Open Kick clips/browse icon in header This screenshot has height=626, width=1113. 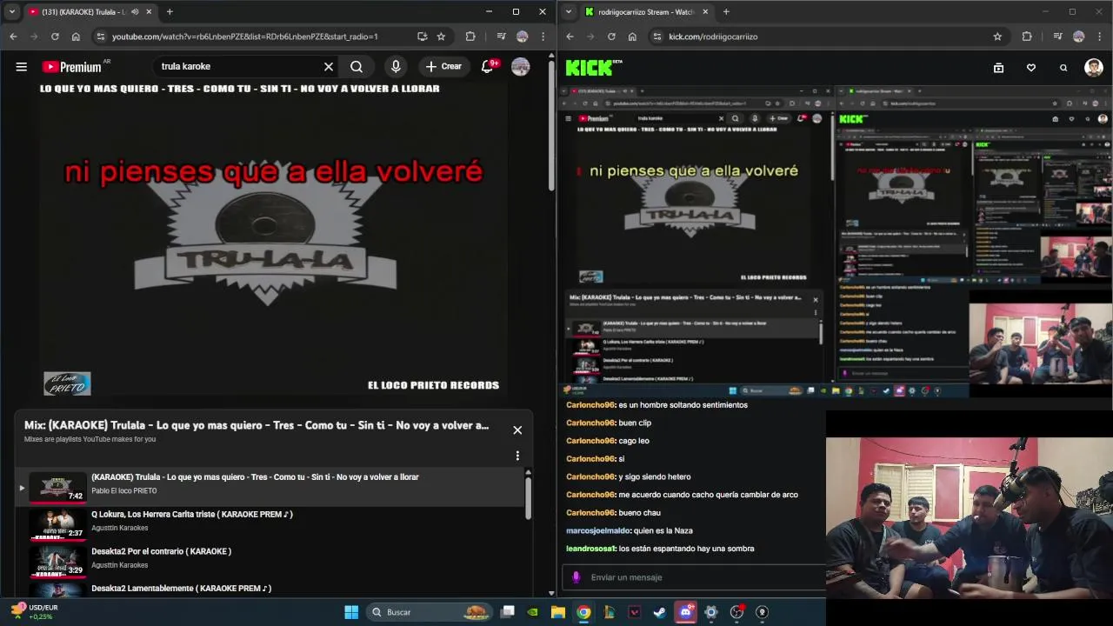[998, 67]
